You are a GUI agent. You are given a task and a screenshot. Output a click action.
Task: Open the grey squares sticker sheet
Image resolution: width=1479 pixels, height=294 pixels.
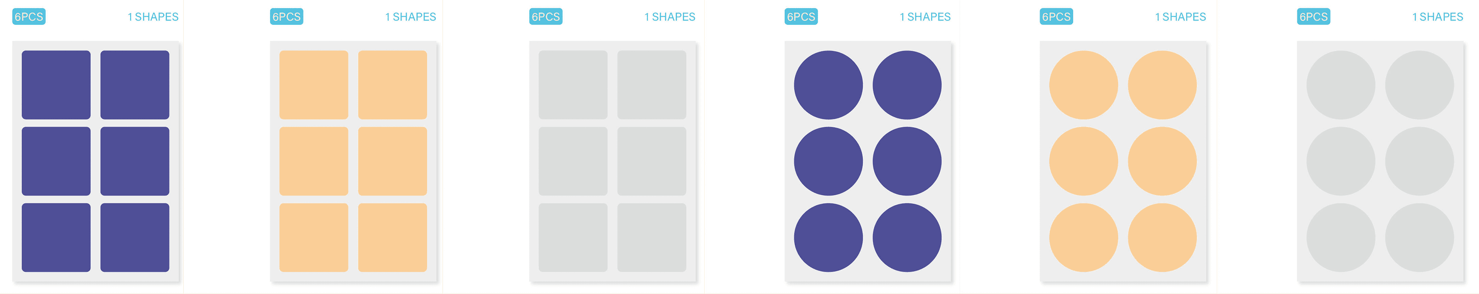tap(612, 161)
